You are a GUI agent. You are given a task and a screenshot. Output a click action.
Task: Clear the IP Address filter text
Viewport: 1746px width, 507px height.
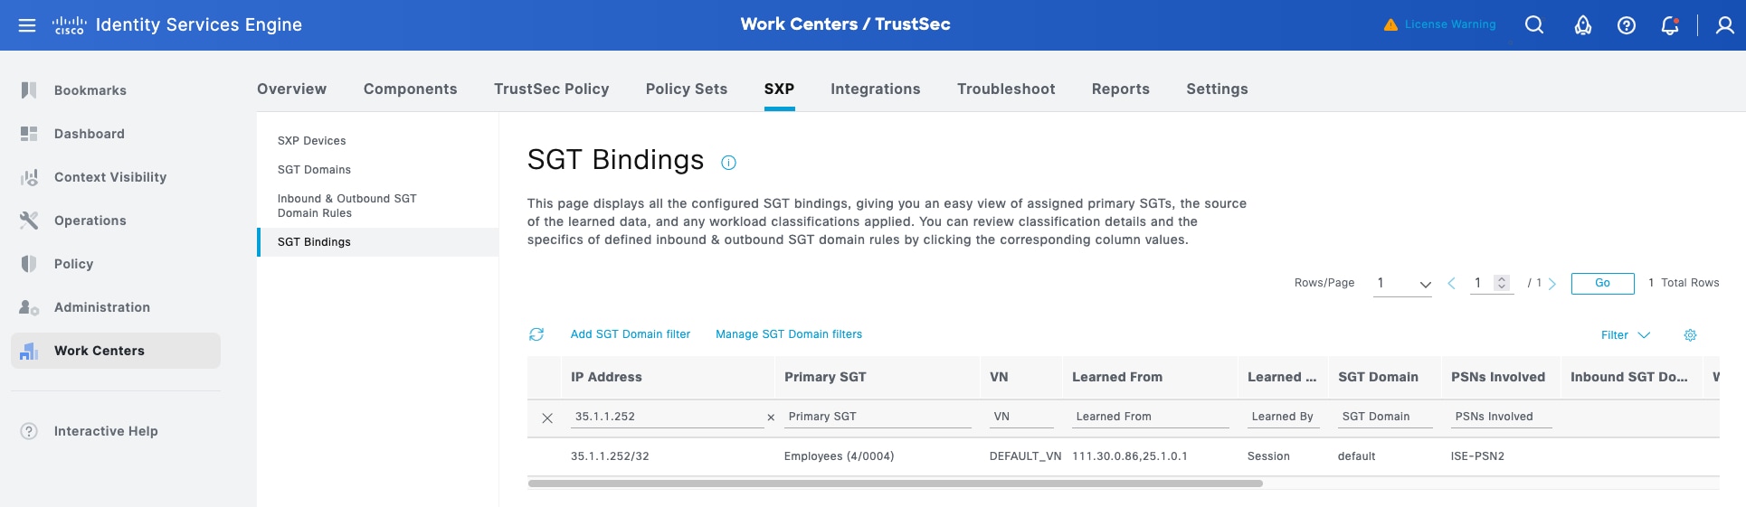pyautogui.click(x=771, y=418)
